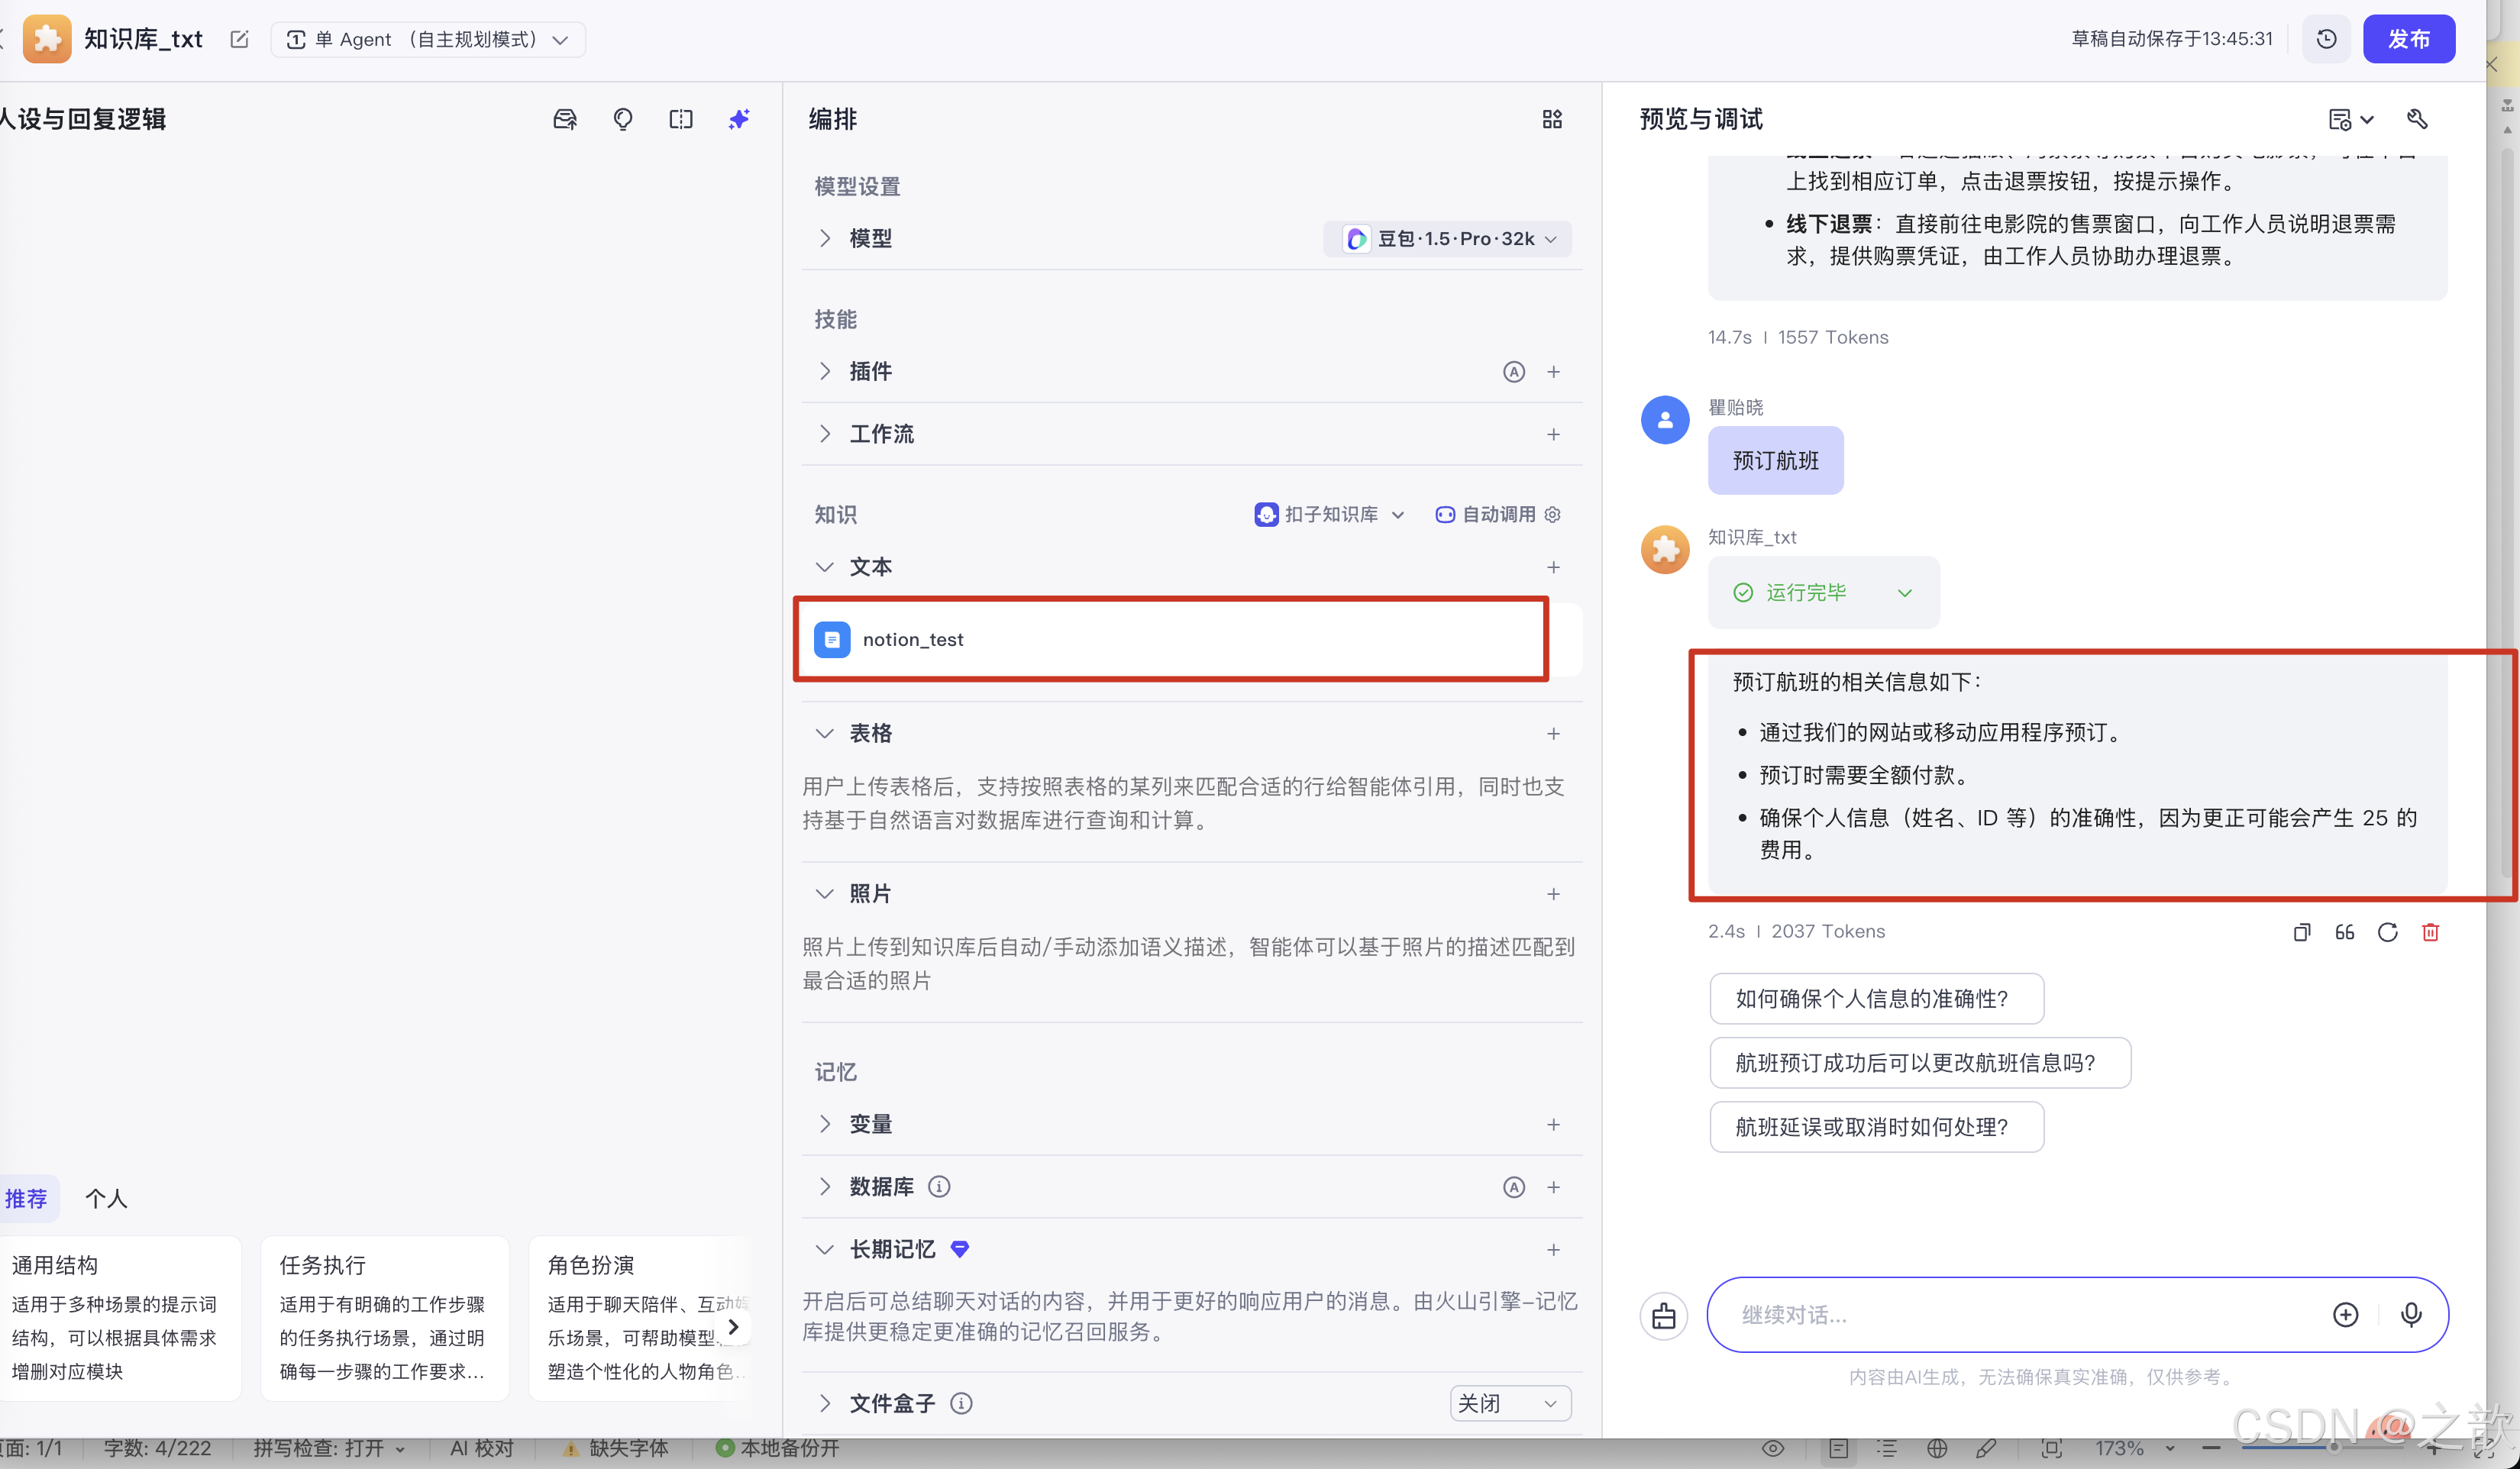Delete the reply using trash icon
2520x1469 pixels.
point(2431,932)
